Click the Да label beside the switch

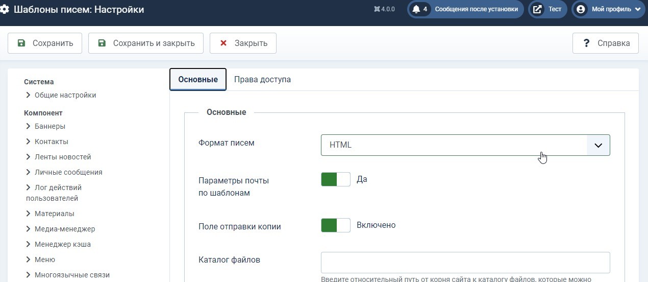point(362,179)
